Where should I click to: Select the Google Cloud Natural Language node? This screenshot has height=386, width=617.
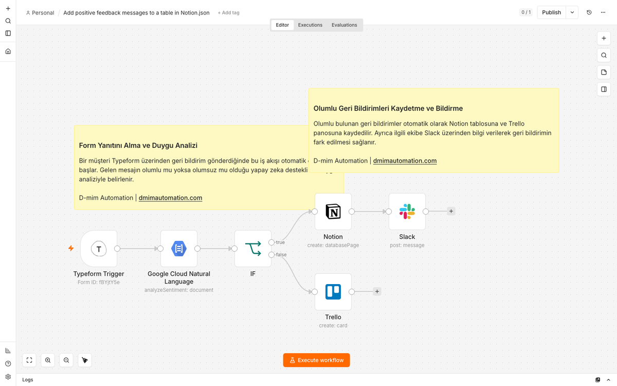pyautogui.click(x=179, y=249)
